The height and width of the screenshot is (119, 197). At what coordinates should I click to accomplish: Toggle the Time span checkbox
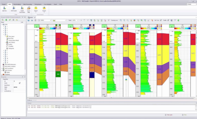click(x=166, y=115)
